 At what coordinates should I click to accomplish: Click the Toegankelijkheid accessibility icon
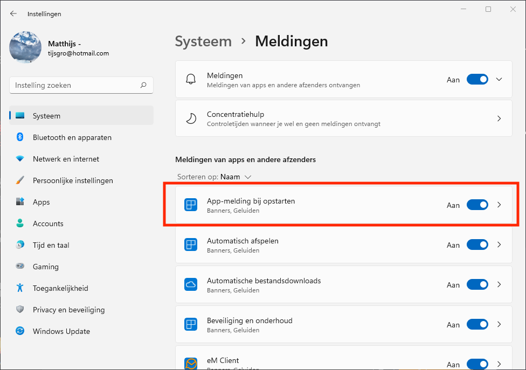click(x=20, y=288)
